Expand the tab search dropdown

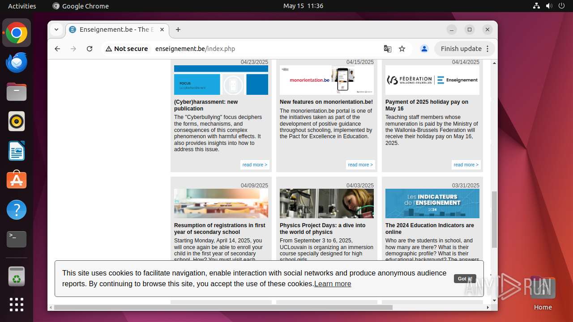tap(56, 30)
